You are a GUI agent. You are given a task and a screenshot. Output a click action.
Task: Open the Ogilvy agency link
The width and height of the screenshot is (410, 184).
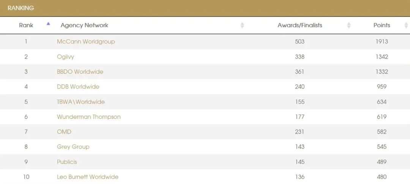[x=65, y=57]
